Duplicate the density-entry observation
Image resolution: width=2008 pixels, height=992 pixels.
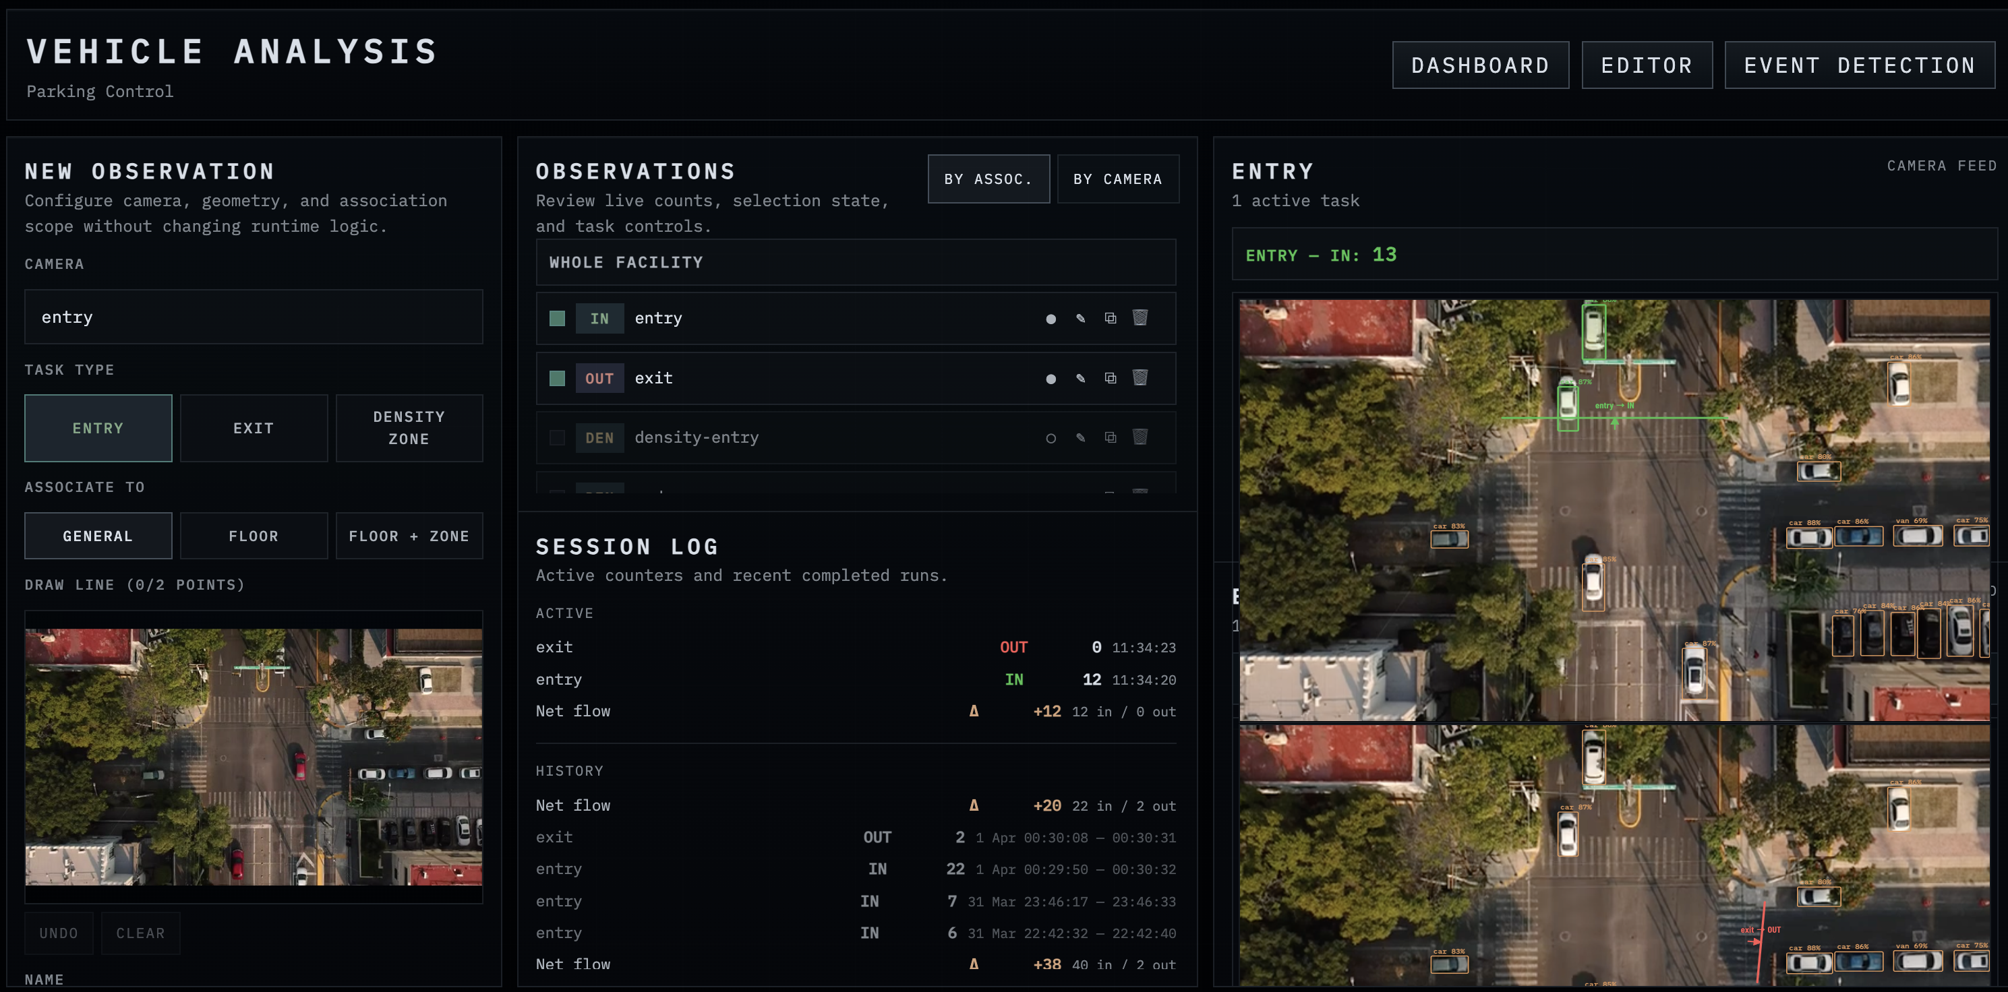[1110, 438]
